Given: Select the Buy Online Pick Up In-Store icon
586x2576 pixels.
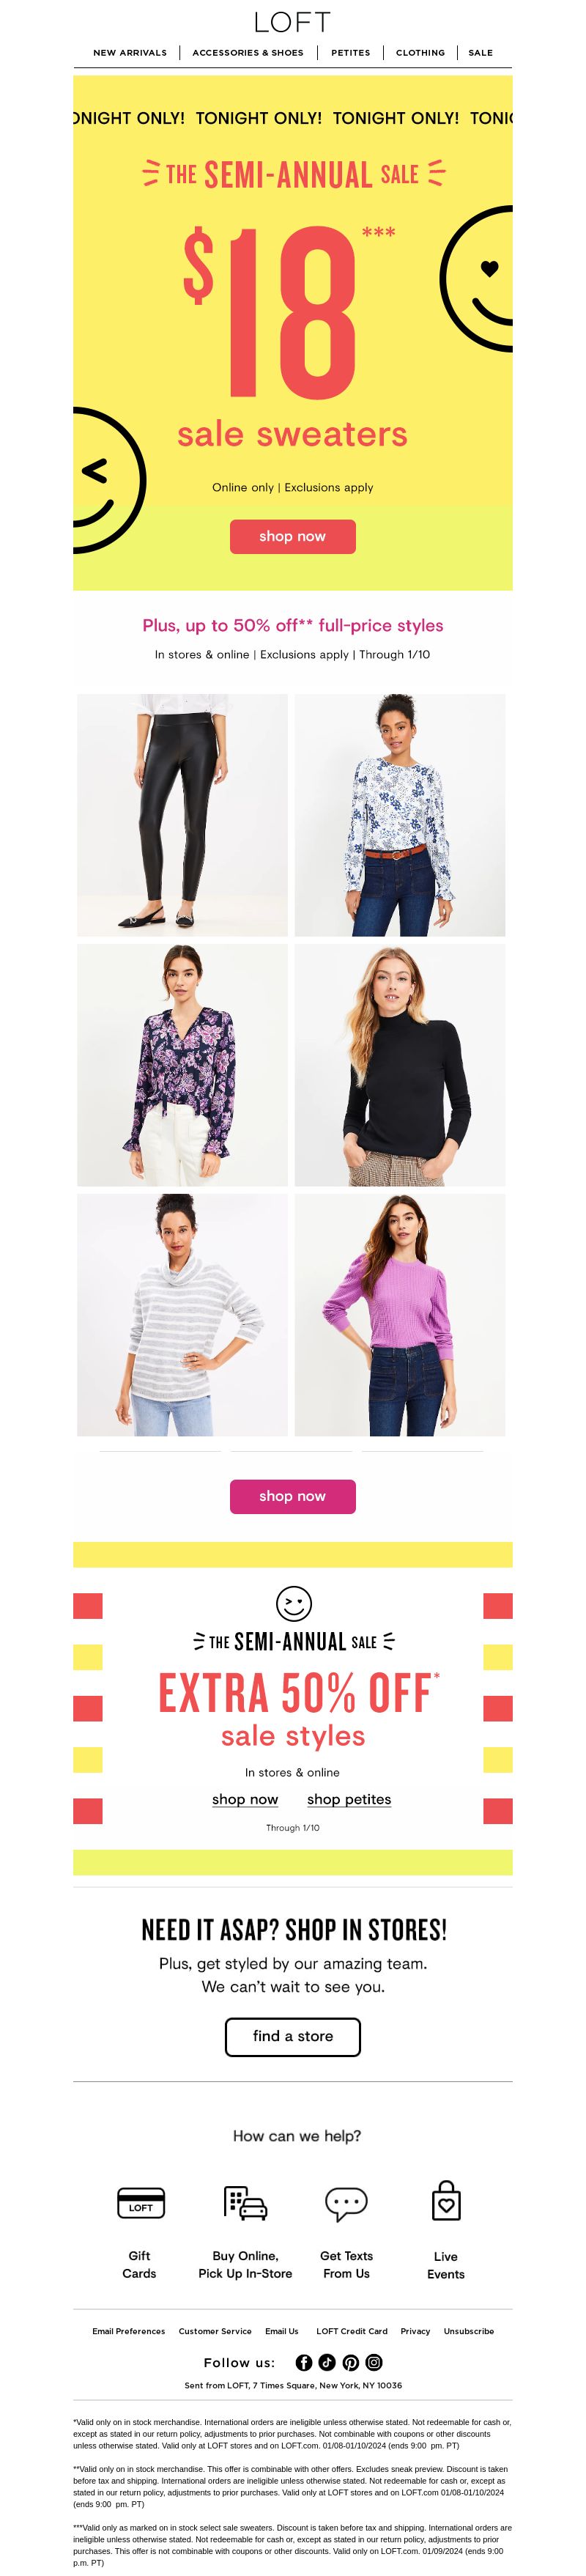Looking at the screenshot, I should (x=245, y=2202).
